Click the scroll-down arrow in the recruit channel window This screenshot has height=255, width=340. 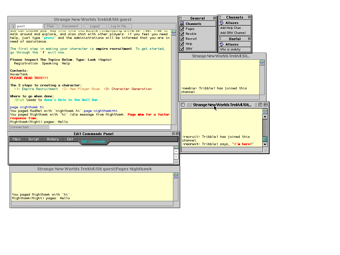pyautogui.click(x=265, y=144)
